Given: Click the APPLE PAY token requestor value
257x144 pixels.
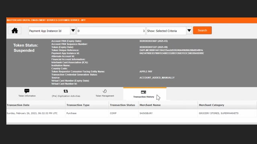Looking at the screenshot, I should pyautogui.click(x=146, y=72).
